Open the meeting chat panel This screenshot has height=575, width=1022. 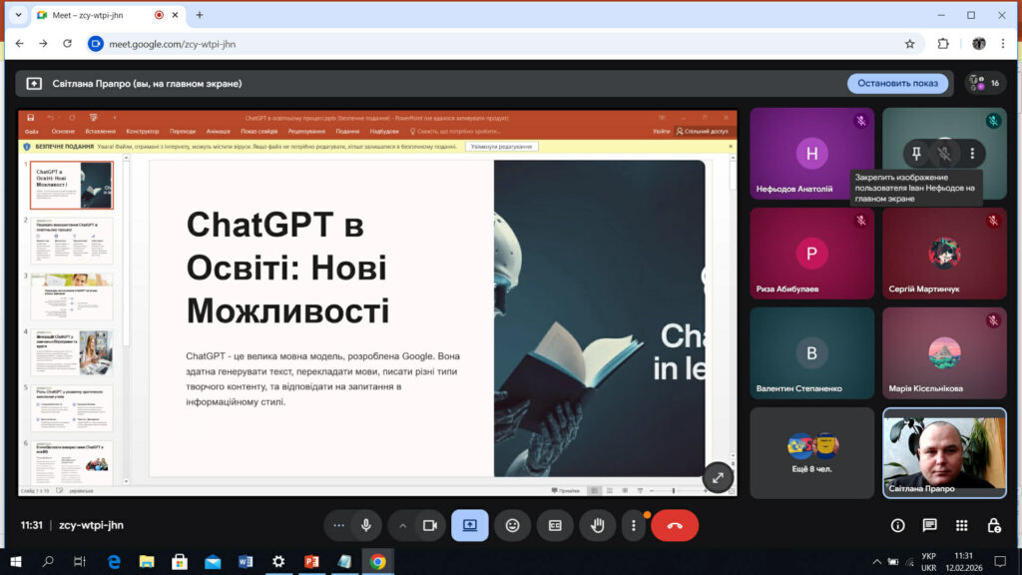coord(929,525)
